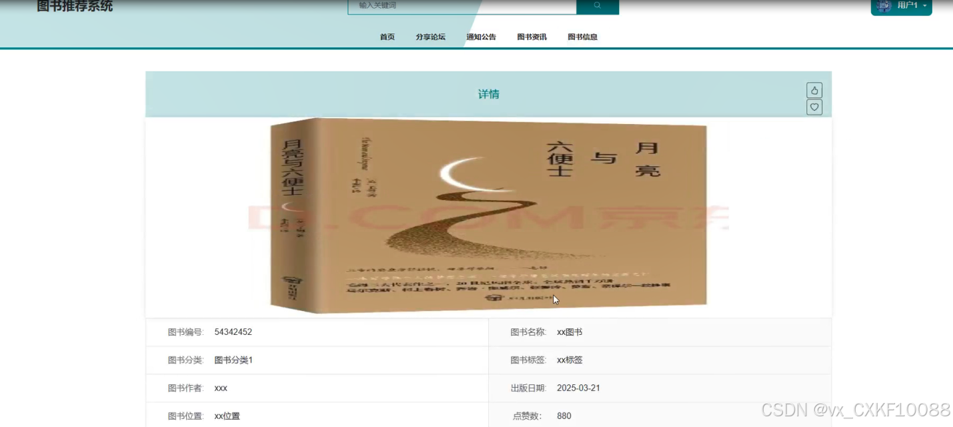Click the 点赞数 label
Image resolution: width=953 pixels, height=427 pixels.
[529, 416]
